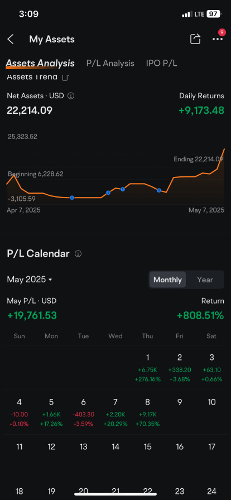Open May 1 entry showing +6.75K
Viewport: 231px width, 500px height.
(x=147, y=368)
